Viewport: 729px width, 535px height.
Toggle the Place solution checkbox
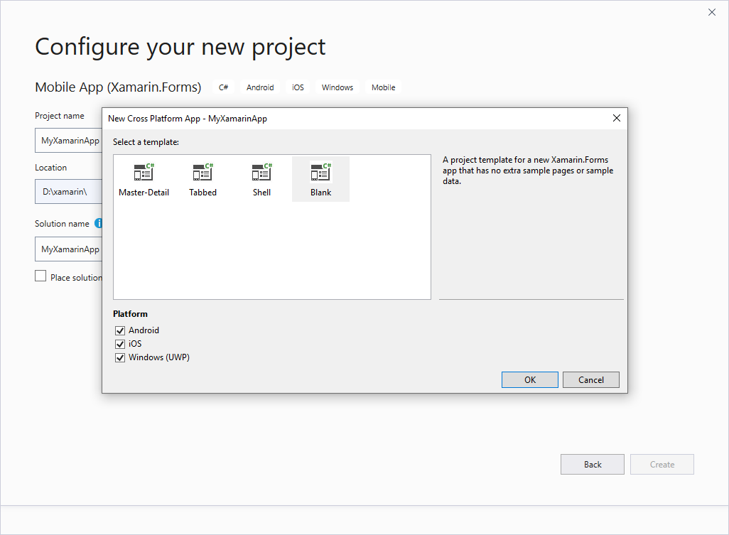[40, 276]
